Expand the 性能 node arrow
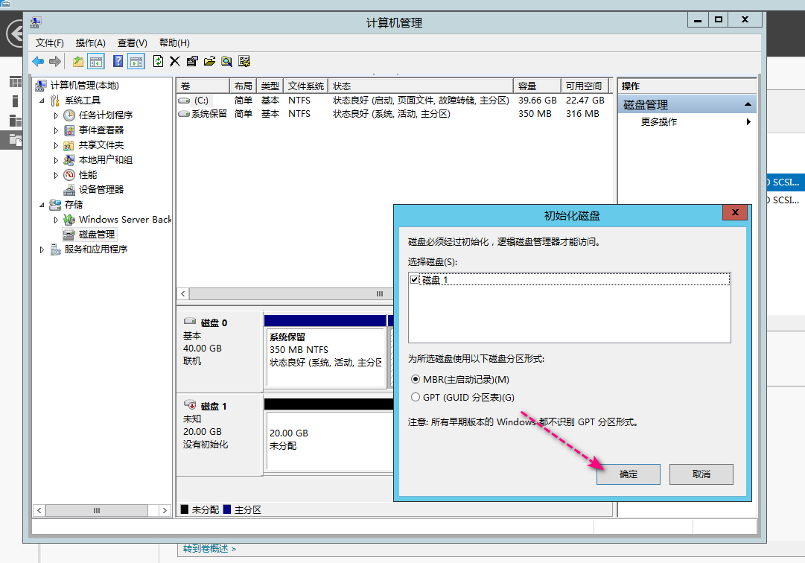The height and width of the screenshot is (563, 805). click(56, 175)
